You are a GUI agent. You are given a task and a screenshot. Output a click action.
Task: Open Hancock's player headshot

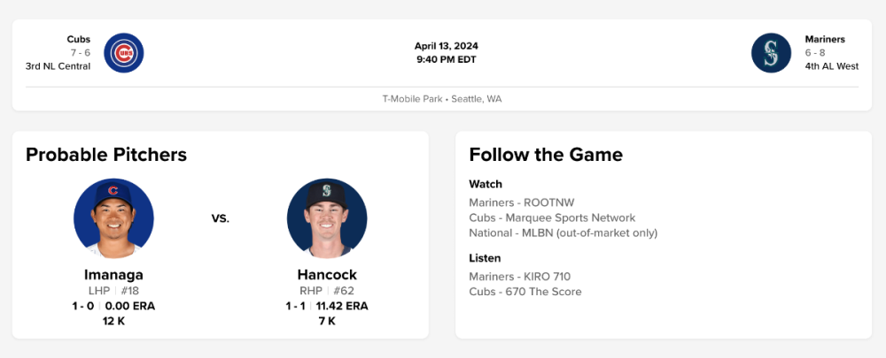(327, 218)
